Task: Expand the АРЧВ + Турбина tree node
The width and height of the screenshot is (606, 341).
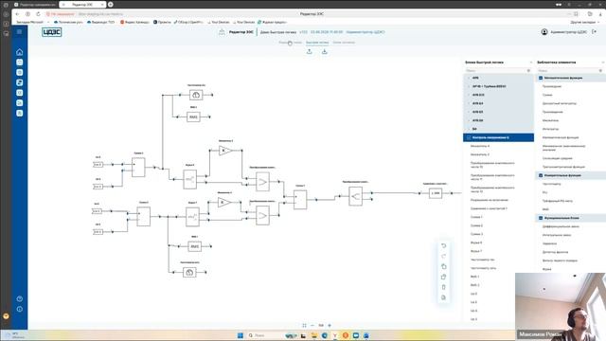Action: [x=470, y=86]
